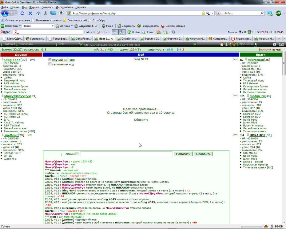Toggle the GWPanel search checkbox
This screenshot has height=229, width=286.
(275, 44)
